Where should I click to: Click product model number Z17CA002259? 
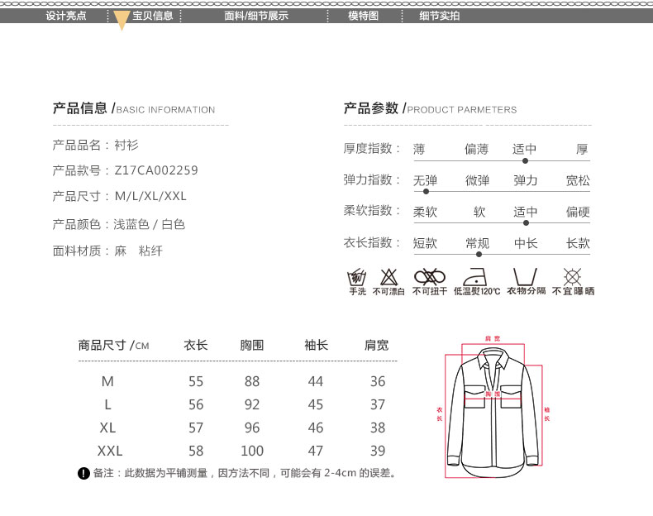point(156,171)
